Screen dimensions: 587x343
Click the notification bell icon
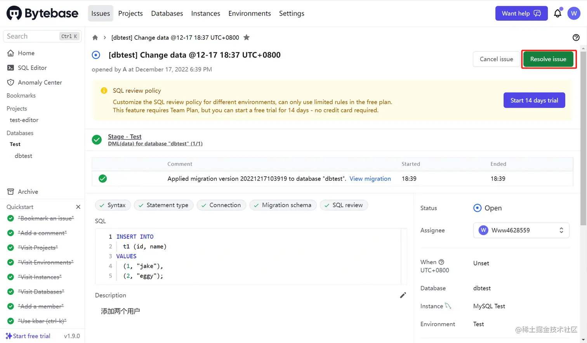pos(557,14)
